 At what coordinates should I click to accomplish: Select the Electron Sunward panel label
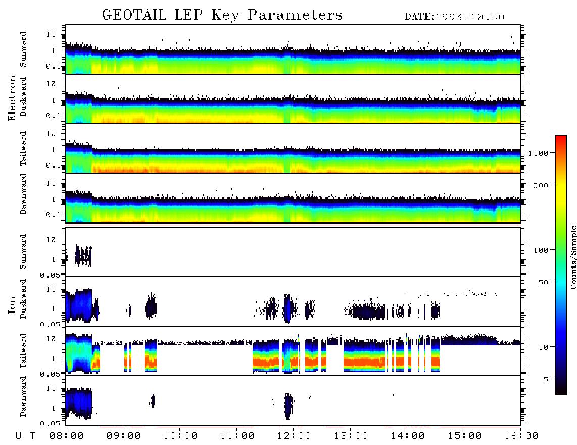(x=23, y=50)
